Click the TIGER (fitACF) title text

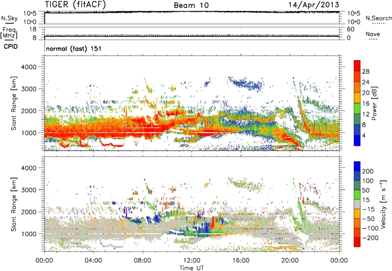75,5
